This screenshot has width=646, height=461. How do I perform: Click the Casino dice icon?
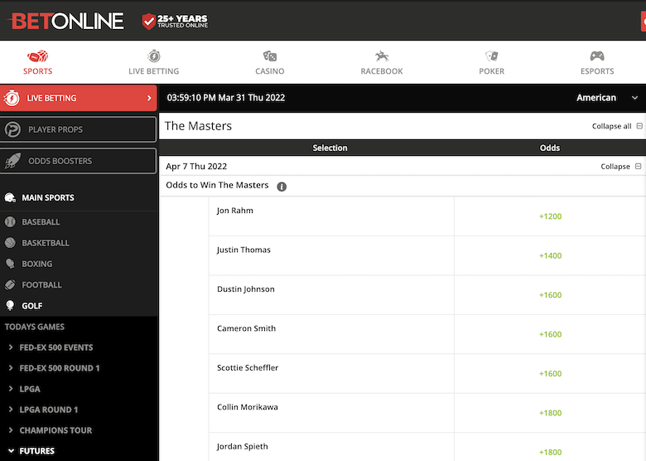pos(270,56)
